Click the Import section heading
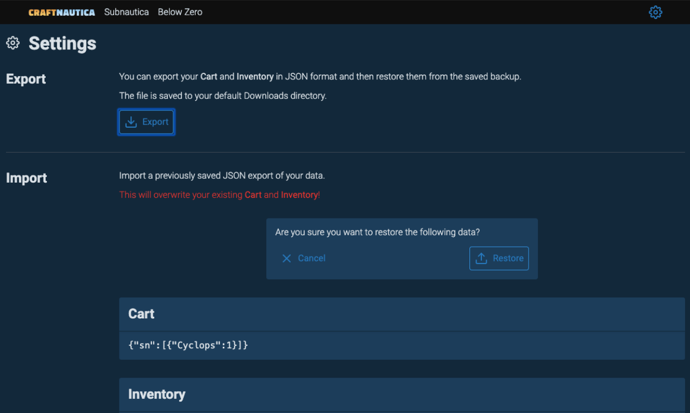690x413 pixels. click(x=27, y=178)
